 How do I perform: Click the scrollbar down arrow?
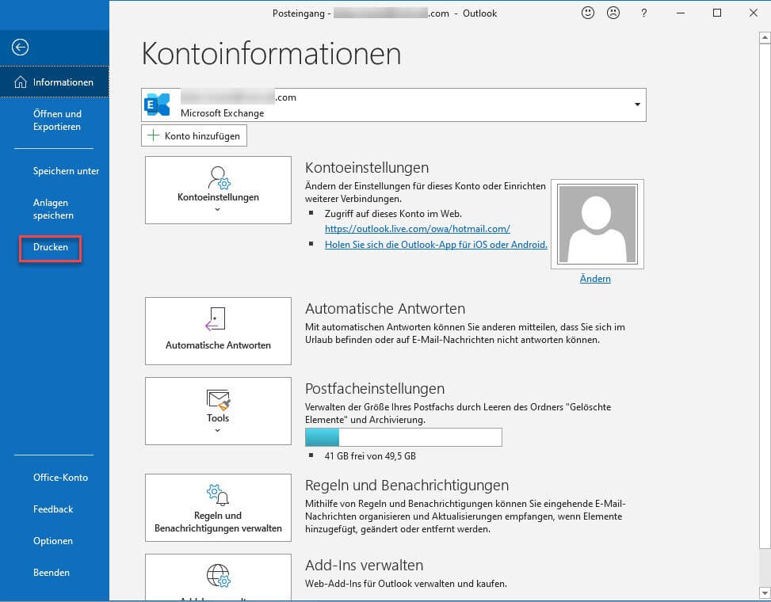(765, 592)
